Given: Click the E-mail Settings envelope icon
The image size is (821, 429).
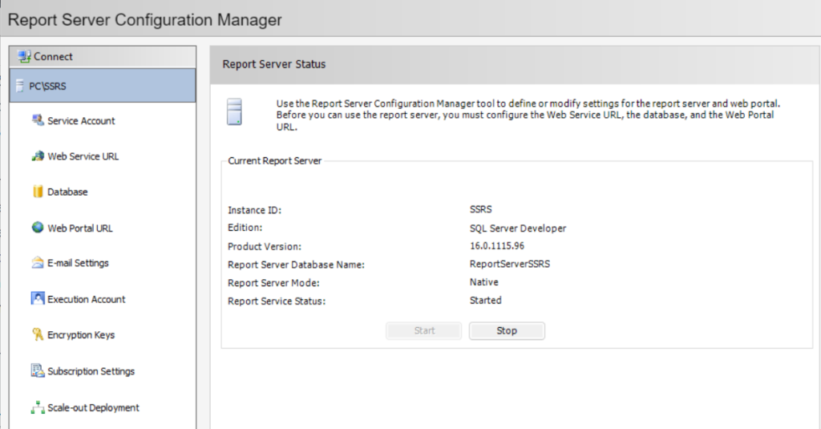Looking at the screenshot, I should [38, 263].
